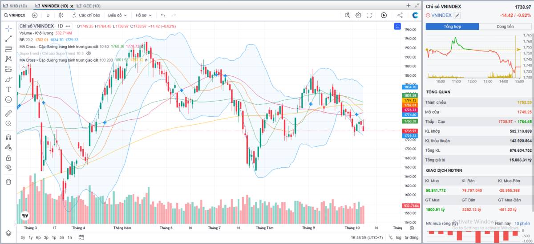Switch to the GEE (1D) tab
This screenshot has width=534, height=244.
pyautogui.click(x=89, y=6)
